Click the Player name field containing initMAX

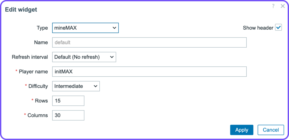(x=149, y=72)
